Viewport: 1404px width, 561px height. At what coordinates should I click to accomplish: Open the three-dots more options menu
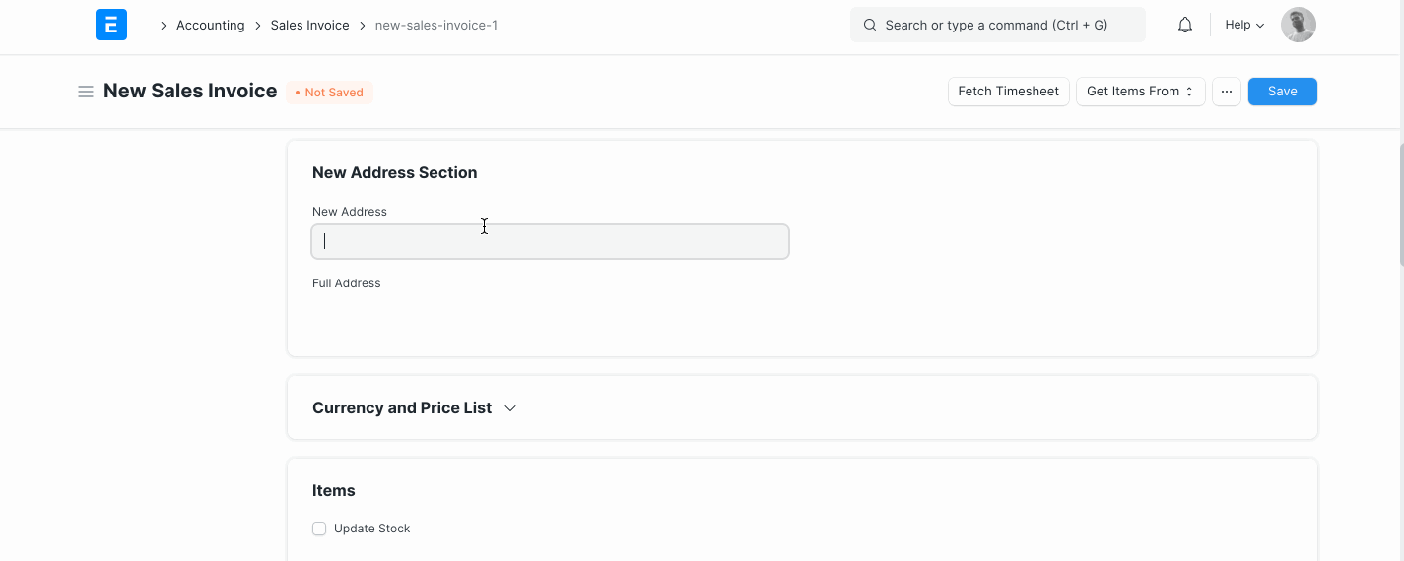coord(1226,92)
